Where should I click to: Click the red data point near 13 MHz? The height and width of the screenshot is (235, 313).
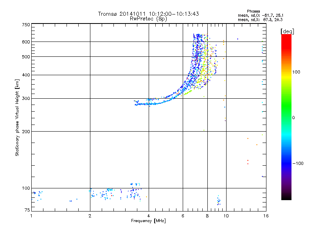tap(248, 164)
